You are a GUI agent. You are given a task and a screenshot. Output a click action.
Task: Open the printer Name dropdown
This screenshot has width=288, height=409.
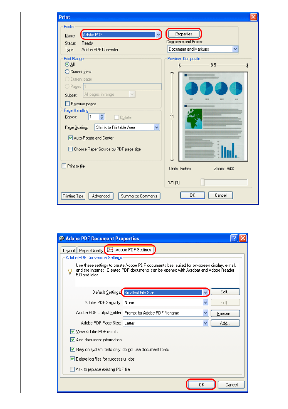click(158, 35)
